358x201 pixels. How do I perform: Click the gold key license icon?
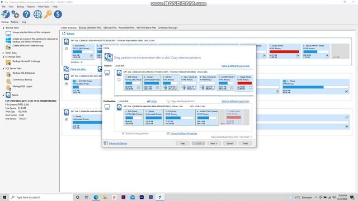click(x=48, y=15)
